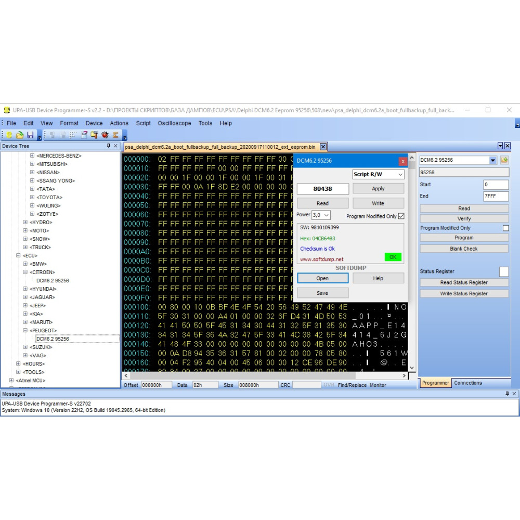Viewport: 520px width, 520px height.
Task: Expand the MERCEDES-BENZ tree node
Action: (32, 155)
